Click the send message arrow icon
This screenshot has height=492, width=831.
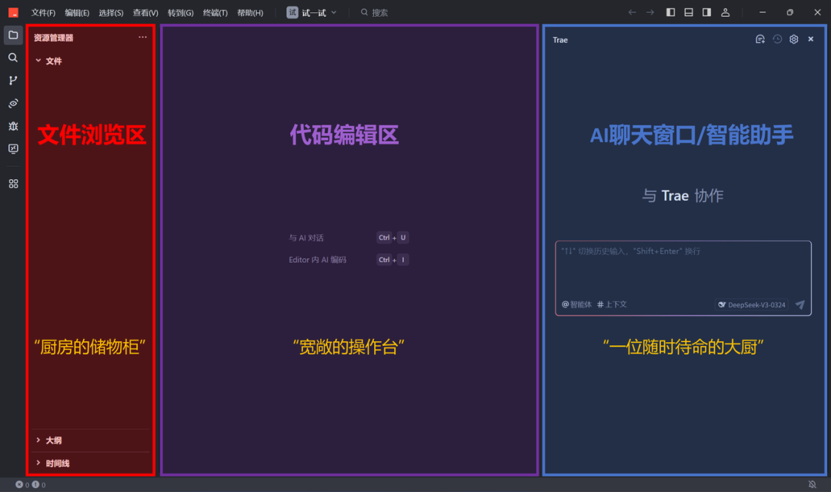[800, 304]
